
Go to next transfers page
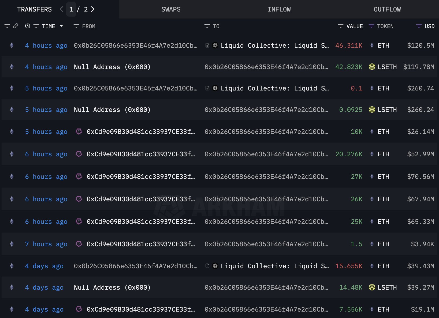(x=93, y=9)
